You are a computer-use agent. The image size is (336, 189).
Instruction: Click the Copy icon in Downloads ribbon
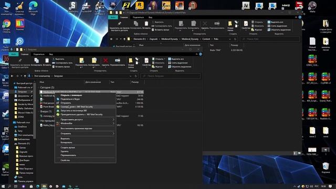tap(37, 61)
